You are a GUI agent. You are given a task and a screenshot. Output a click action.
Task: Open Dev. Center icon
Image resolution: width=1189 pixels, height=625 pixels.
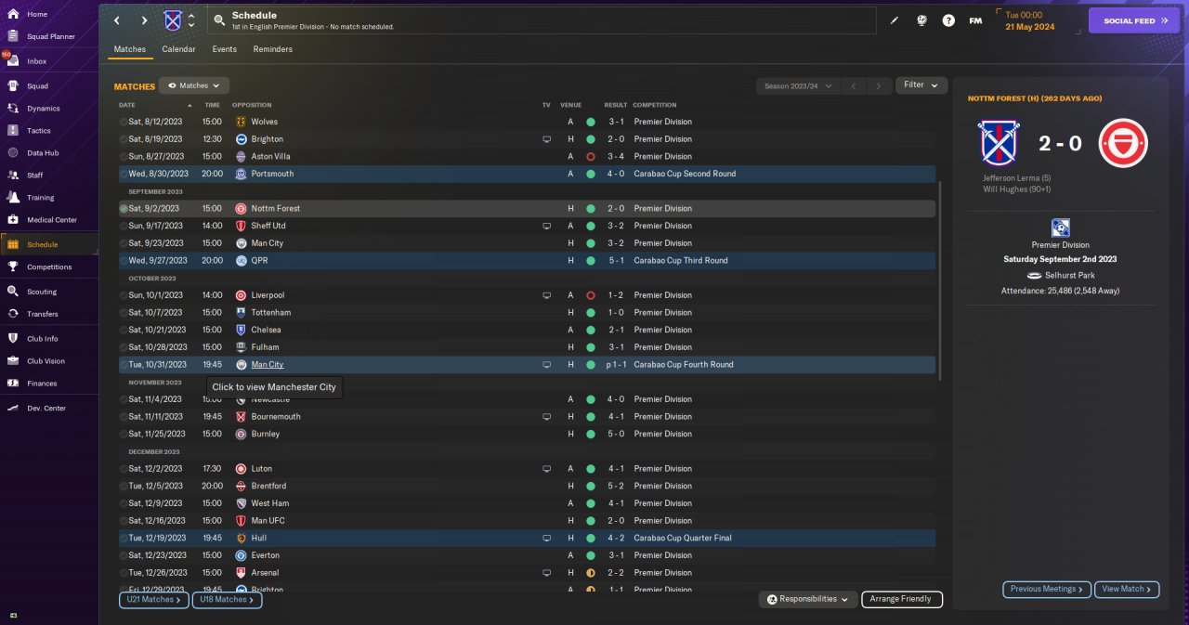coord(13,408)
